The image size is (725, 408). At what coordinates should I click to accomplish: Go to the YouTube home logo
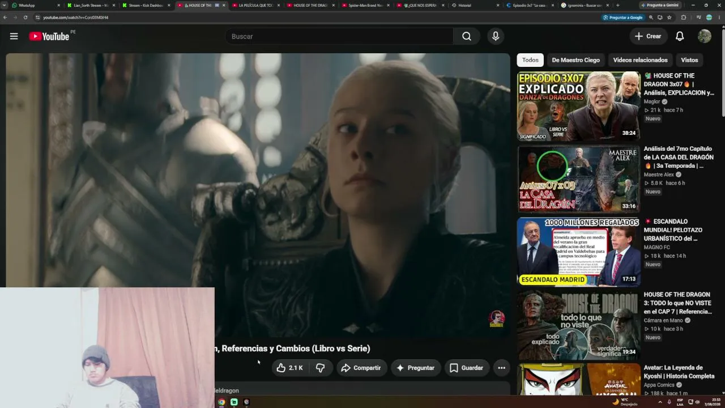tap(49, 36)
